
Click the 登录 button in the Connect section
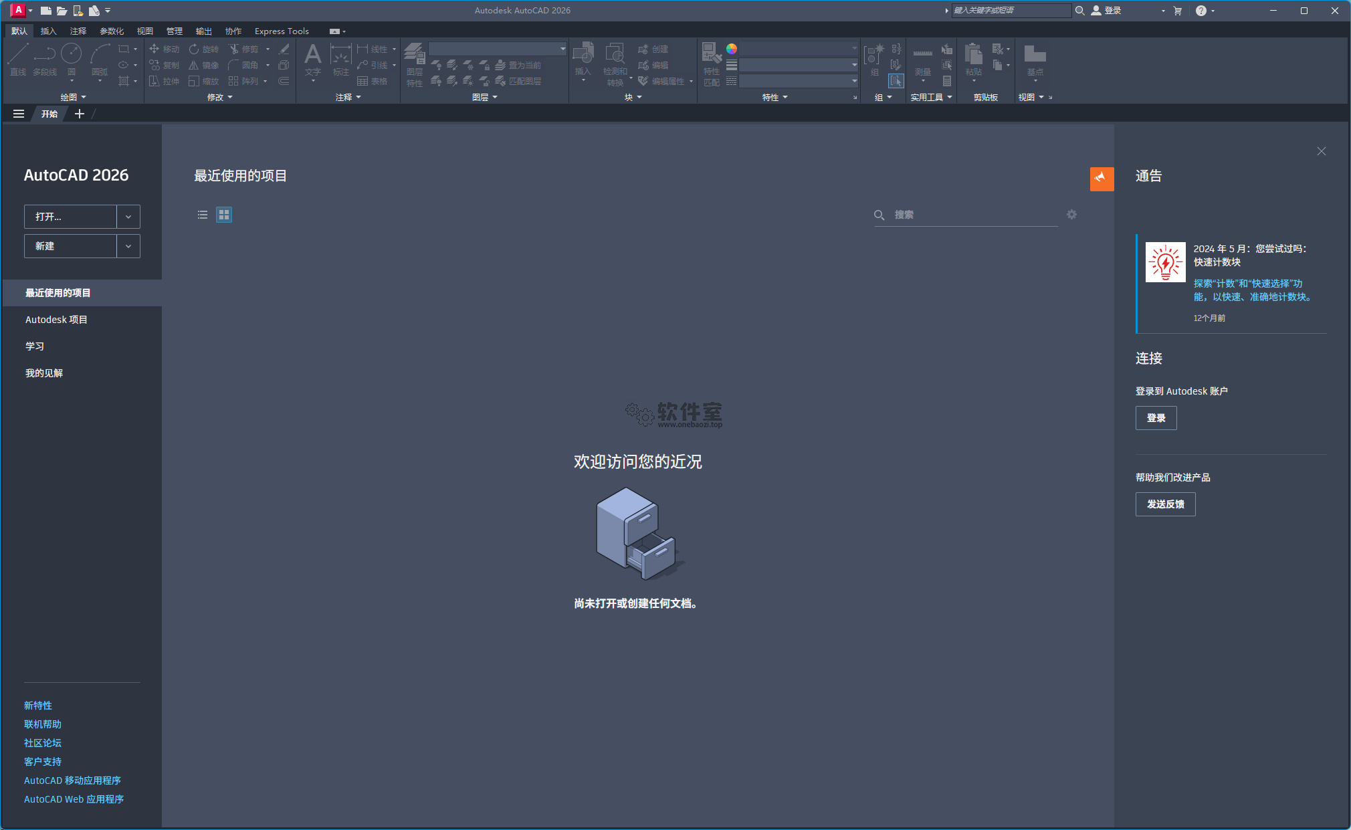click(1156, 418)
